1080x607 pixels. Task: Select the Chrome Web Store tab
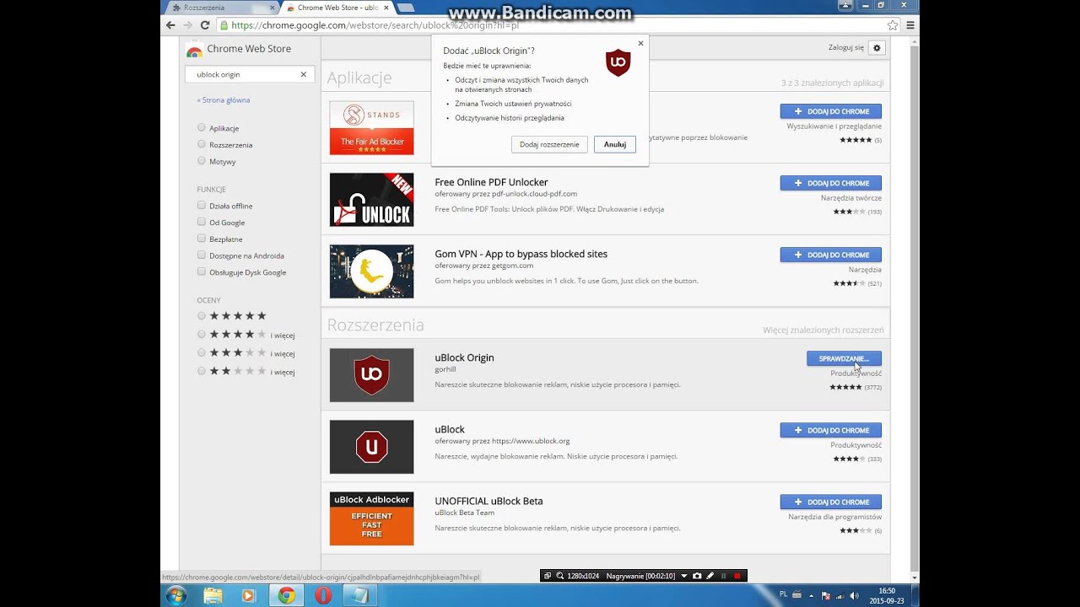337,8
